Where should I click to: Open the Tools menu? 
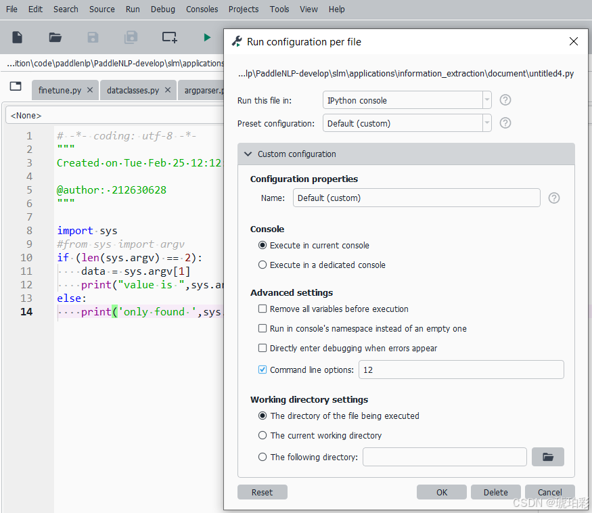tap(279, 9)
